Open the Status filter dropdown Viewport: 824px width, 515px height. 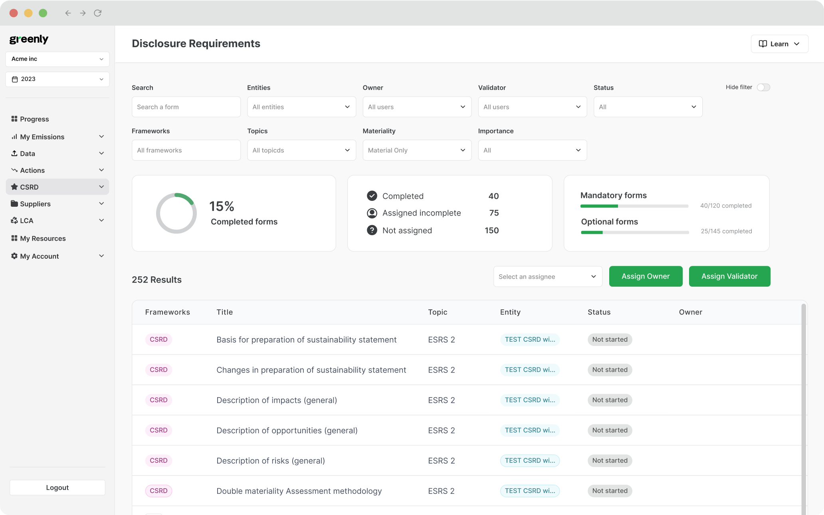[x=648, y=107]
